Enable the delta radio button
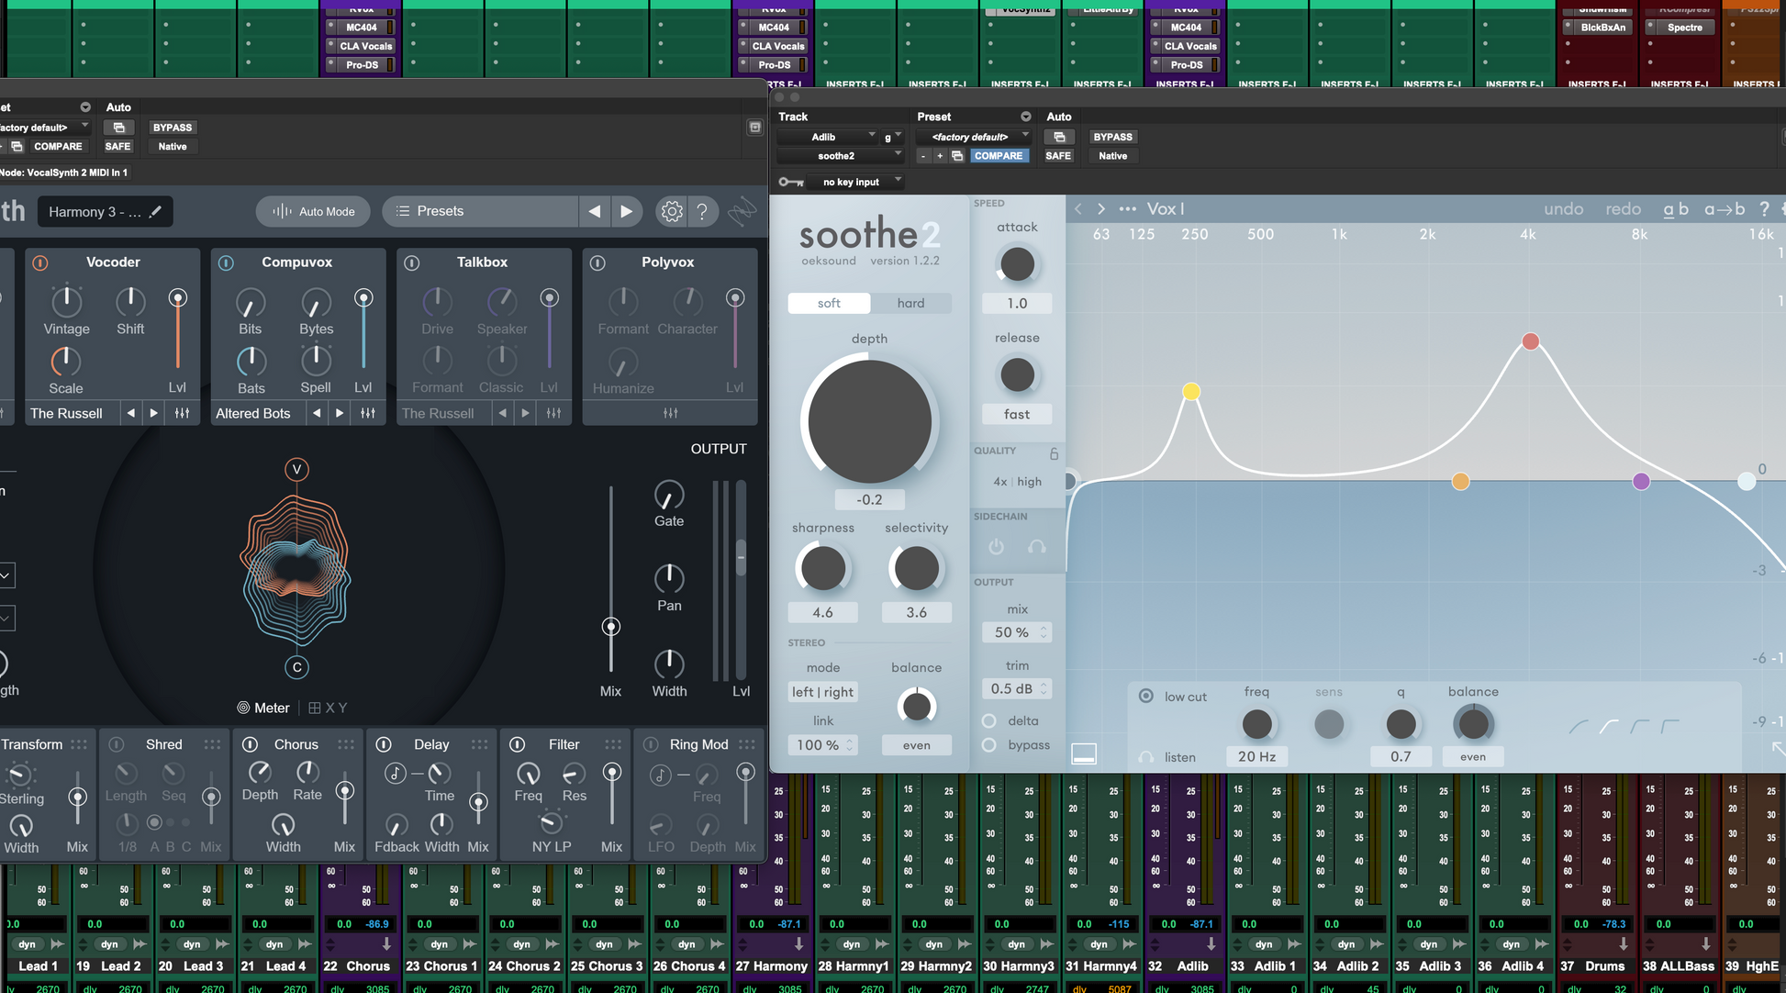The image size is (1786, 993). (x=989, y=720)
